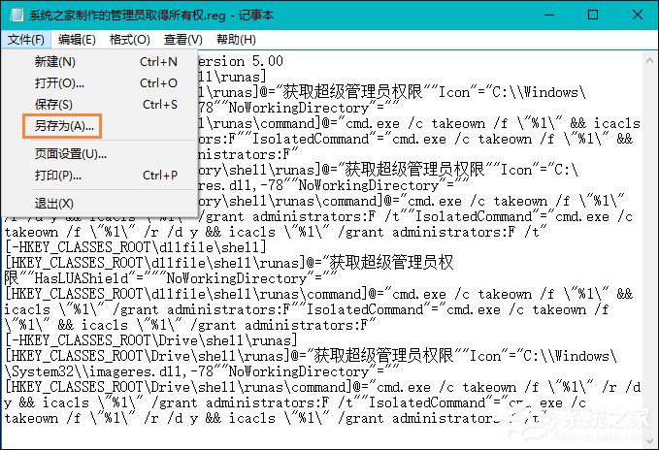
Task: Click the scrollbar up arrow
Action: pos(649,61)
